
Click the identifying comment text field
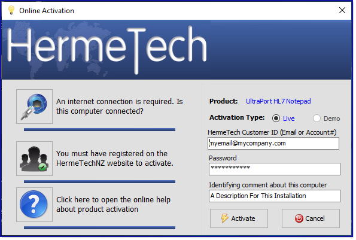pos(274,196)
